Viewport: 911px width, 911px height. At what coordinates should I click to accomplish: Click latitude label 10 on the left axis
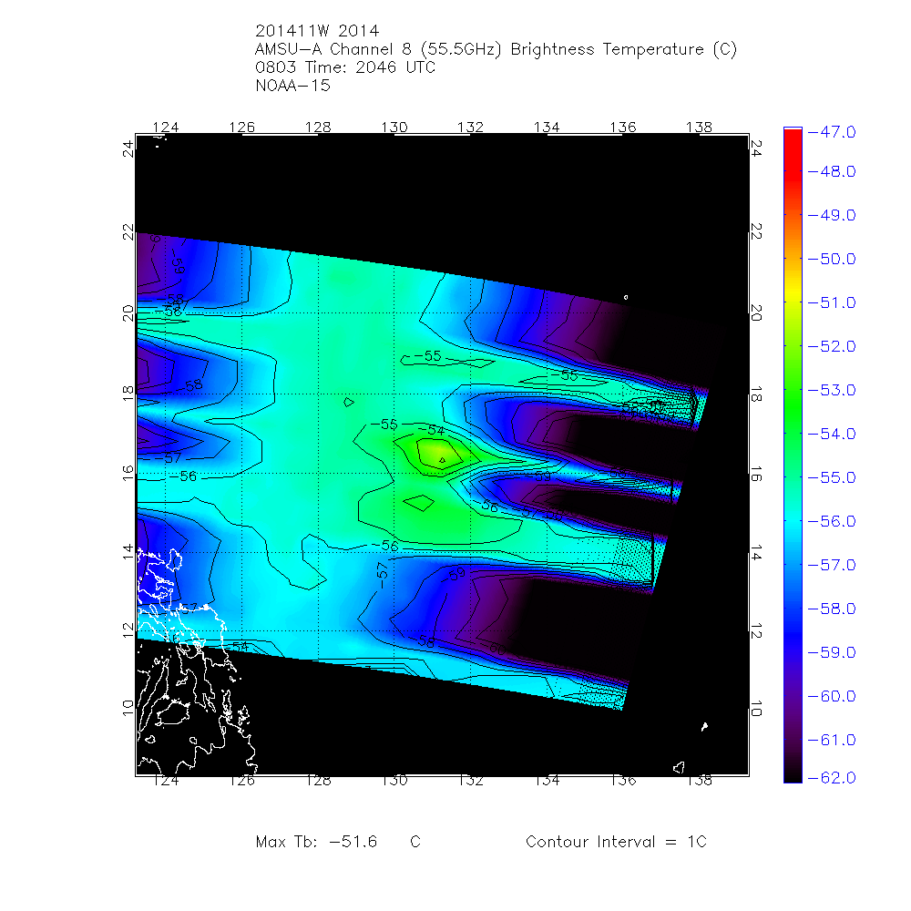pos(128,708)
